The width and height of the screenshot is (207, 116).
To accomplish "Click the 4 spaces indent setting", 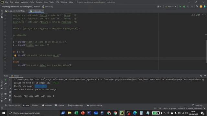I will 172,109.
